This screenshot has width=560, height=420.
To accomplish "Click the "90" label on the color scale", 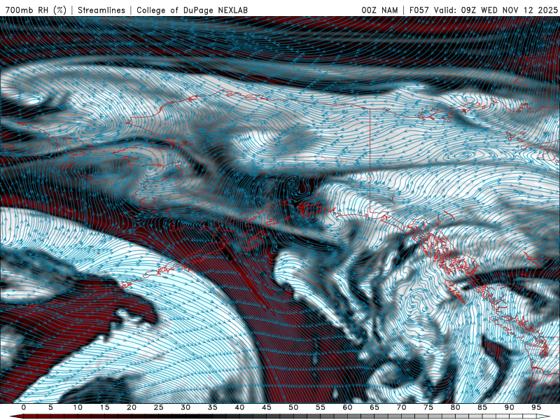I will tap(510, 407).
